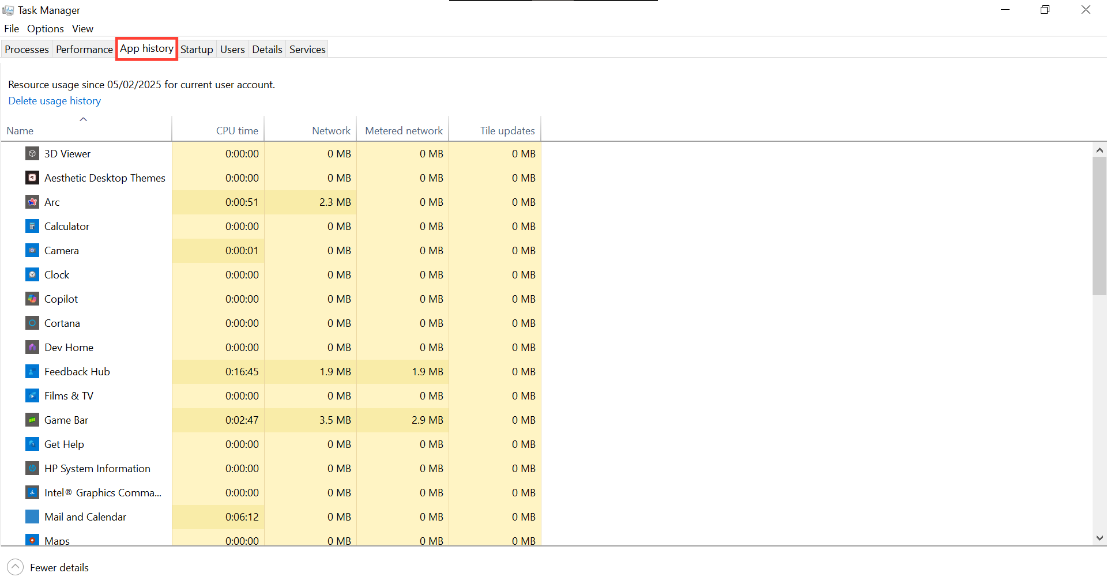This screenshot has width=1107, height=588.
Task: Click the scrollbar down arrow
Action: tap(1100, 538)
